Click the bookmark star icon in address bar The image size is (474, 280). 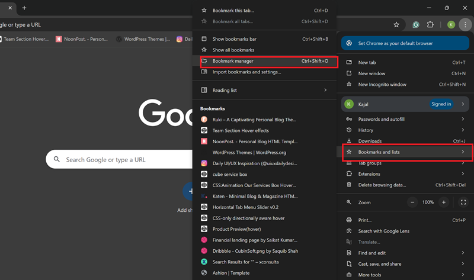(x=396, y=25)
